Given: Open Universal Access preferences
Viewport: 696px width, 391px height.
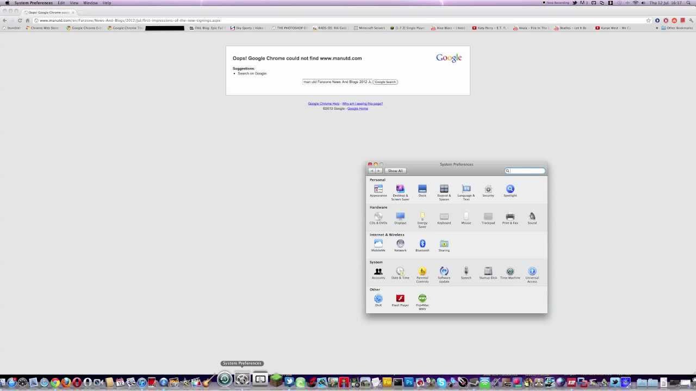Looking at the screenshot, I should pyautogui.click(x=532, y=275).
